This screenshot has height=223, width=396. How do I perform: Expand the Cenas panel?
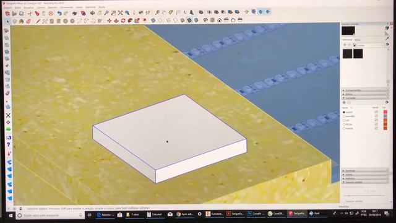point(365,175)
